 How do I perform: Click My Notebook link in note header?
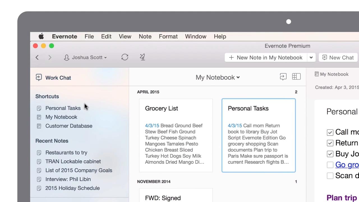pyautogui.click(x=334, y=74)
